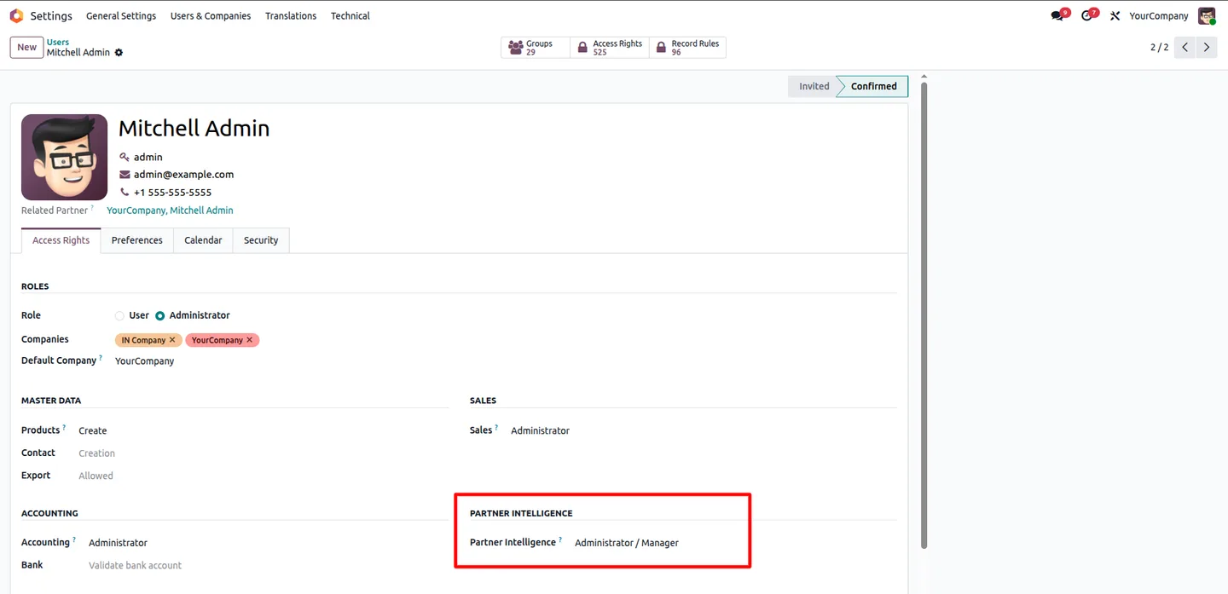This screenshot has width=1228, height=594.
Task: Click the help mark next to Default Company
Action: (101, 358)
